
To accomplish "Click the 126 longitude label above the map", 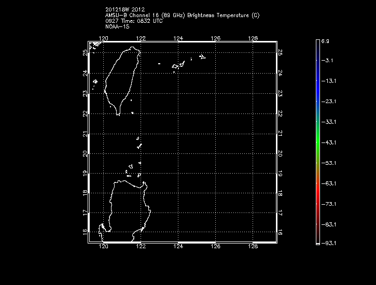I will (216, 38).
